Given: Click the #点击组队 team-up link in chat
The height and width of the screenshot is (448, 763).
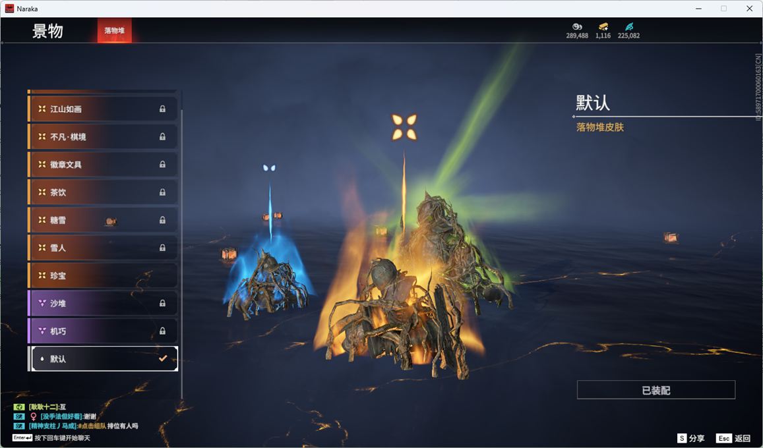Looking at the screenshot, I should tap(92, 426).
